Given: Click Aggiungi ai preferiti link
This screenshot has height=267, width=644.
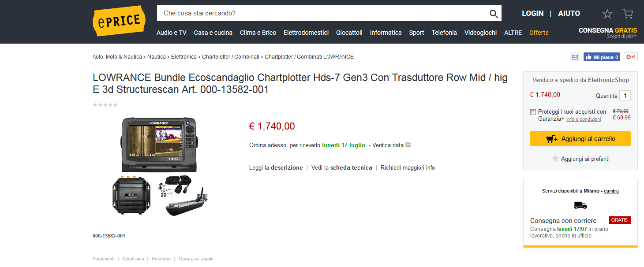Looking at the screenshot, I should pyautogui.click(x=580, y=159).
